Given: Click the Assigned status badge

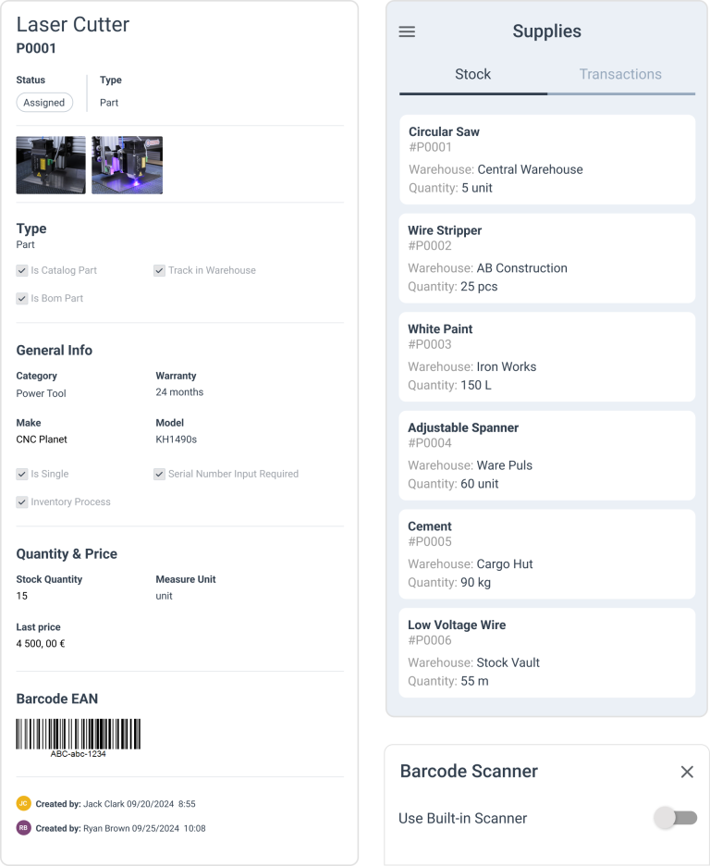Looking at the screenshot, I should 44,103.
